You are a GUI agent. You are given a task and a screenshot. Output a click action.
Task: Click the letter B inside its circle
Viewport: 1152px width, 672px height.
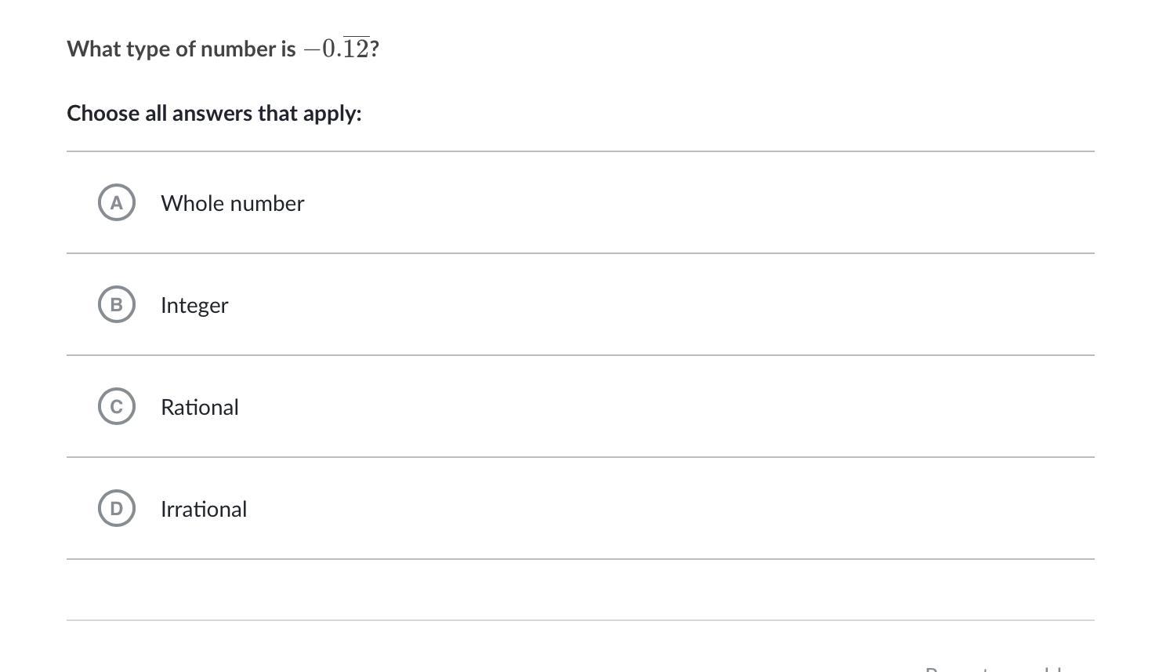click(117, 305)
